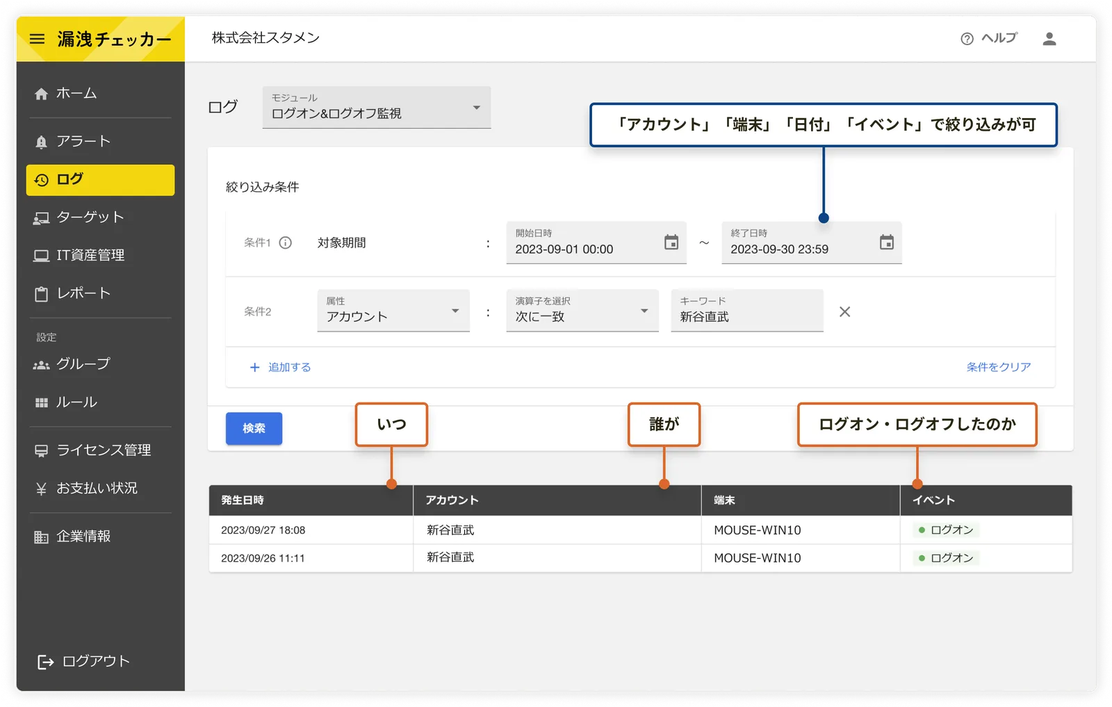This screenshot has height=707, width=1112.
Task: Click the キーワード input field
Action: 747,310
